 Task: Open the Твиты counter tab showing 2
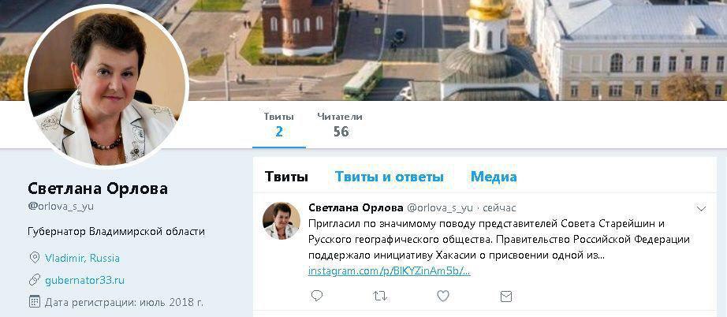tap(278, 125)
